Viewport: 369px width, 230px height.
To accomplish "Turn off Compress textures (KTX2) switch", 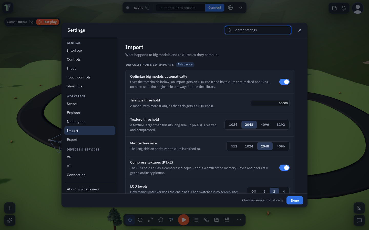I will 284,168.
